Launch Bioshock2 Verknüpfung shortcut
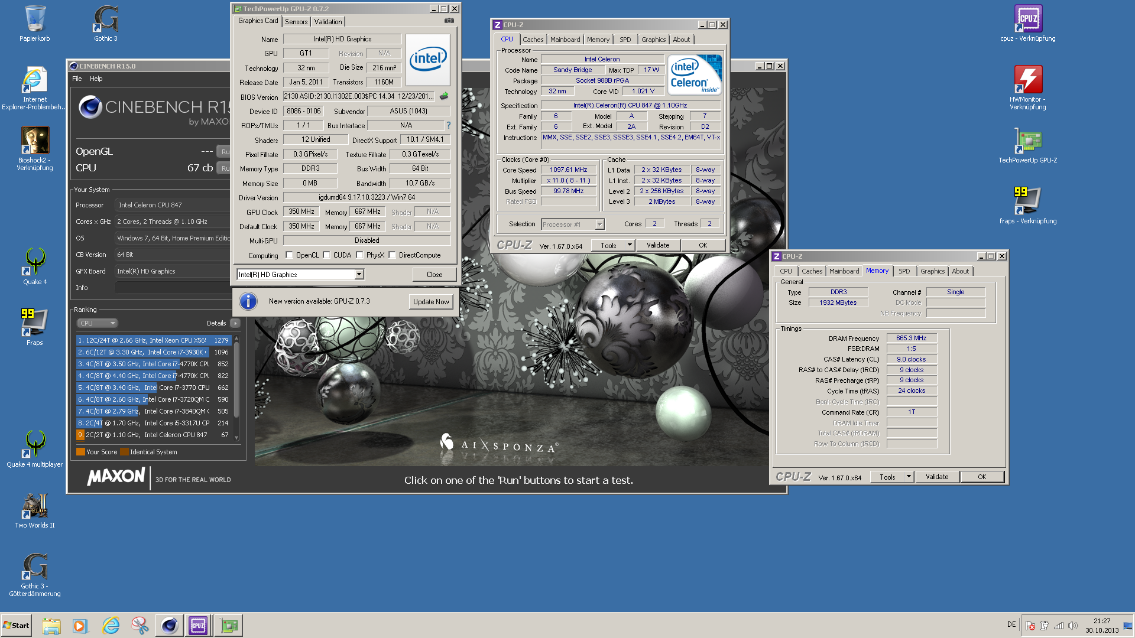This screenshot has height=638, width=1135. (x=35, y=149)
